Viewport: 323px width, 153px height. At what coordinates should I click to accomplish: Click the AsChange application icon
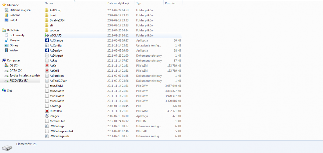[x=47, y=41]
